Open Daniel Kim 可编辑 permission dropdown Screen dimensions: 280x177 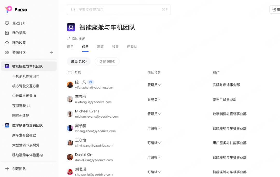(154, 157)
